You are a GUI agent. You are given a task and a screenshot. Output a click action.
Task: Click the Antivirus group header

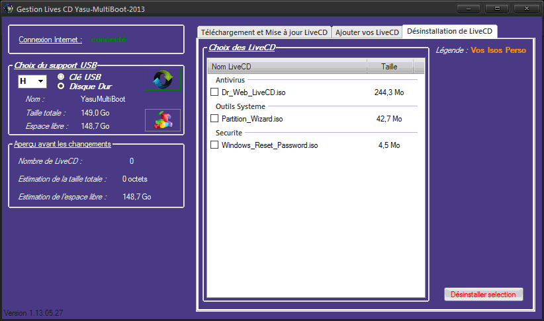pos(230,80)
